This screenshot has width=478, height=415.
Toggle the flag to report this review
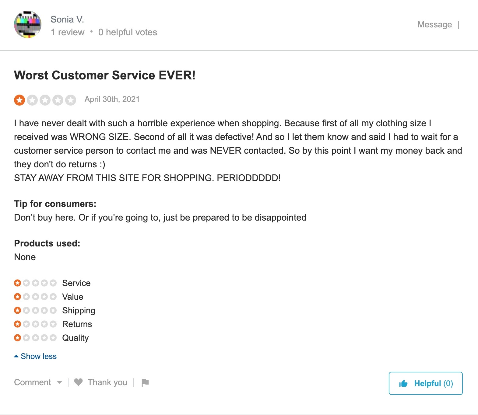point(145,382)
